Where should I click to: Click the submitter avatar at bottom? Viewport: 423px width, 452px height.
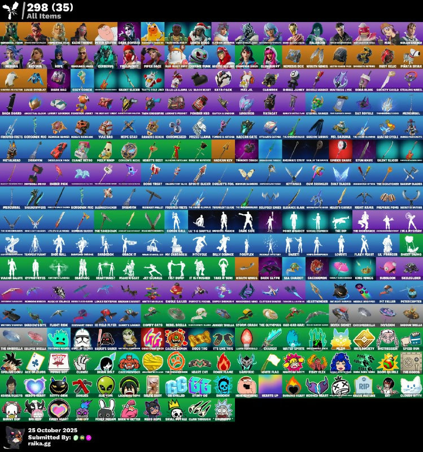pyautogui.click(x=12, y=437)
